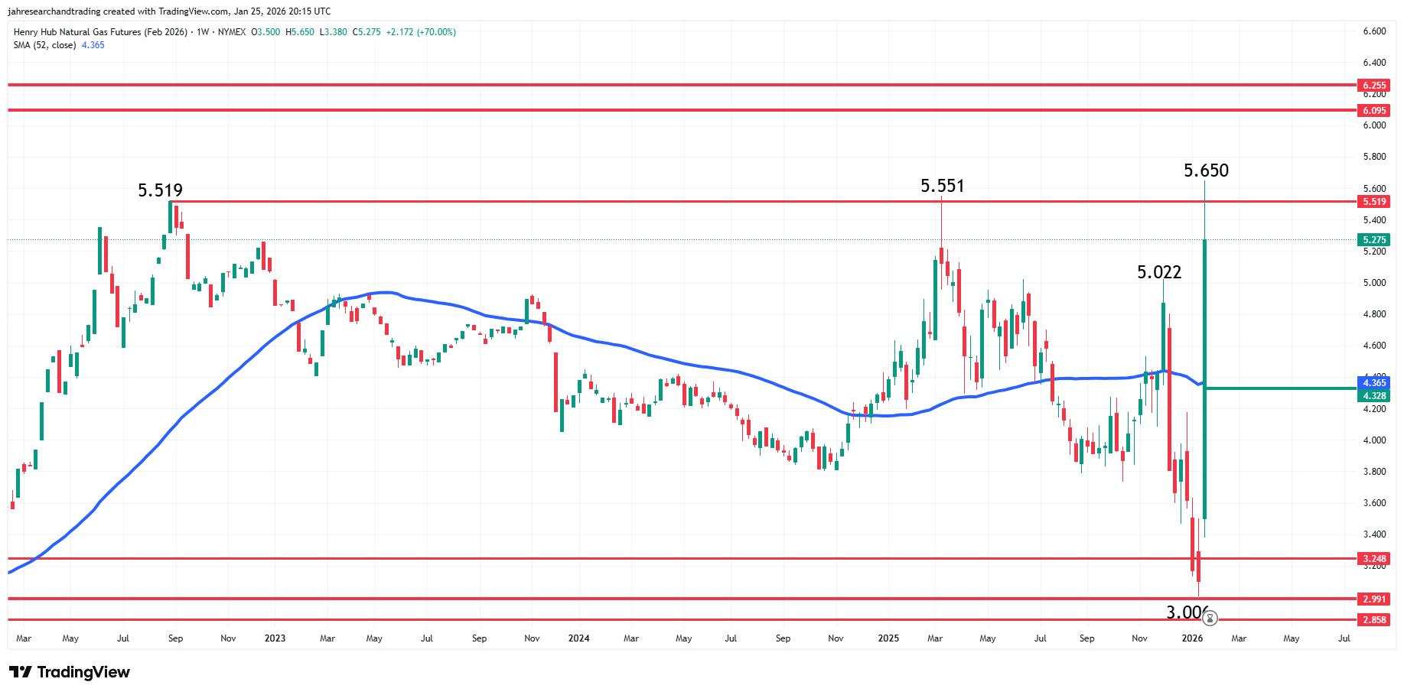The height and width of the screenshot is (695, 1404).
Task: Click the tall green latest weekly candle
Action: pyautogui.click(x=1205, y=378)
